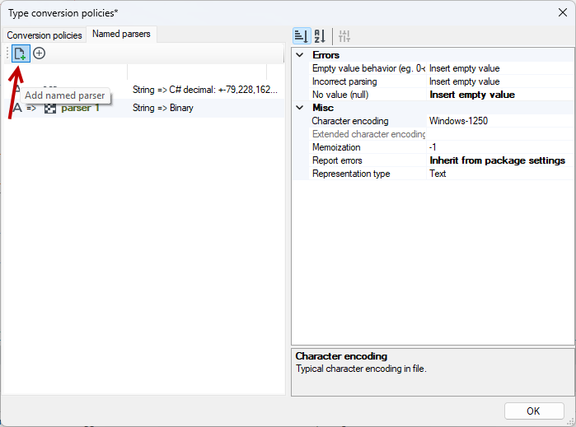Open the Report errors value dropdown
The width and height of the screenshot is (576, 427).
click(500, 160)
